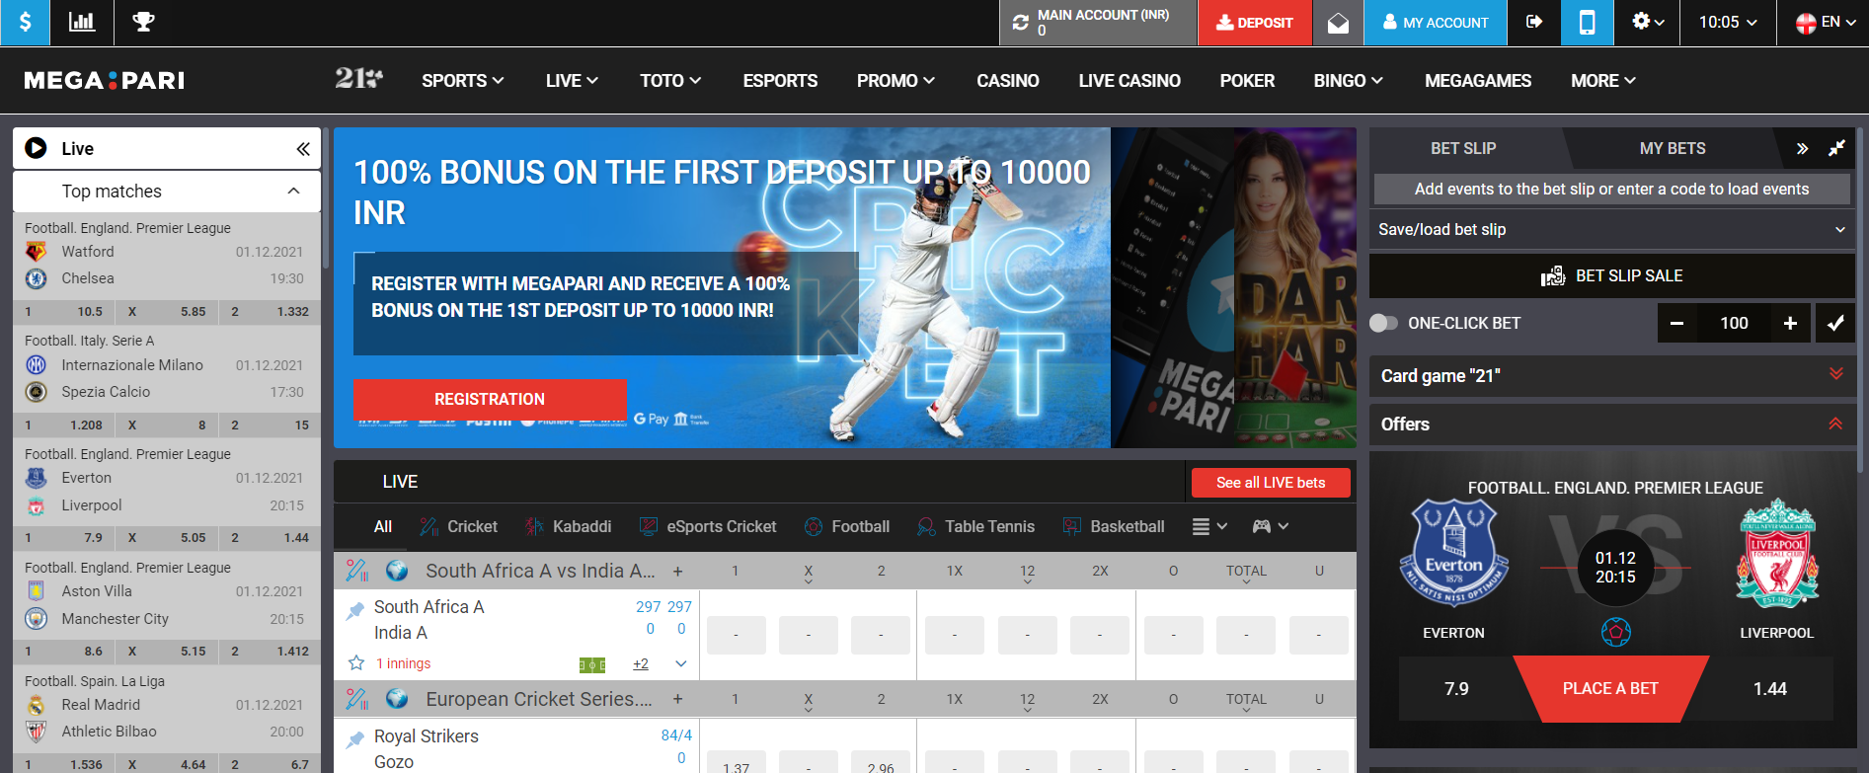This screenshot has height=773, width=1869.
Task: Click the bet slip collapse arrows icon
Action: (1836, 149)
